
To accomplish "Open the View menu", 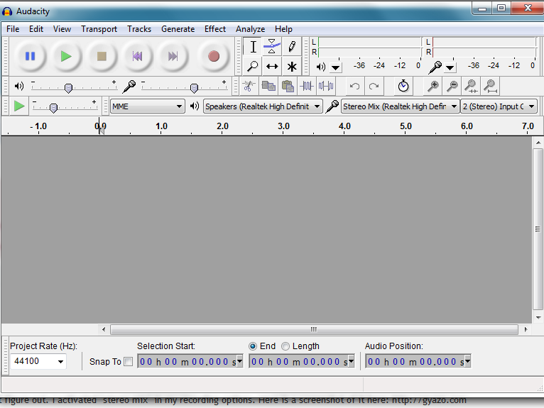I will 62,29.
